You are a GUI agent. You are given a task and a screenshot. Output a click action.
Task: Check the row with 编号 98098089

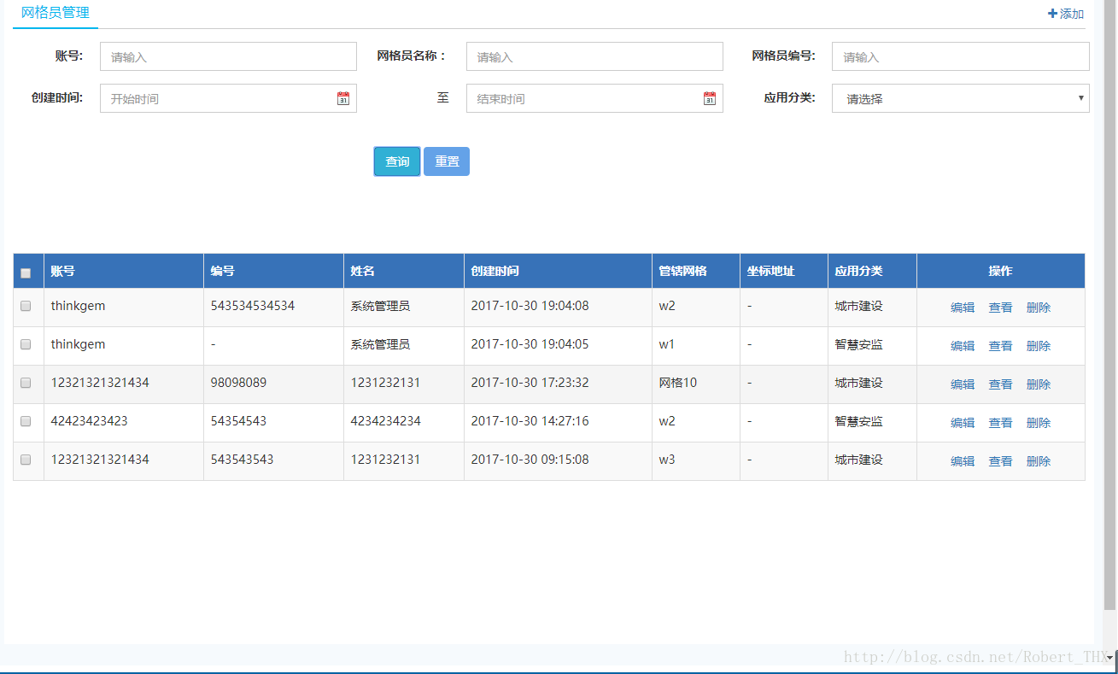coord(26,383)
